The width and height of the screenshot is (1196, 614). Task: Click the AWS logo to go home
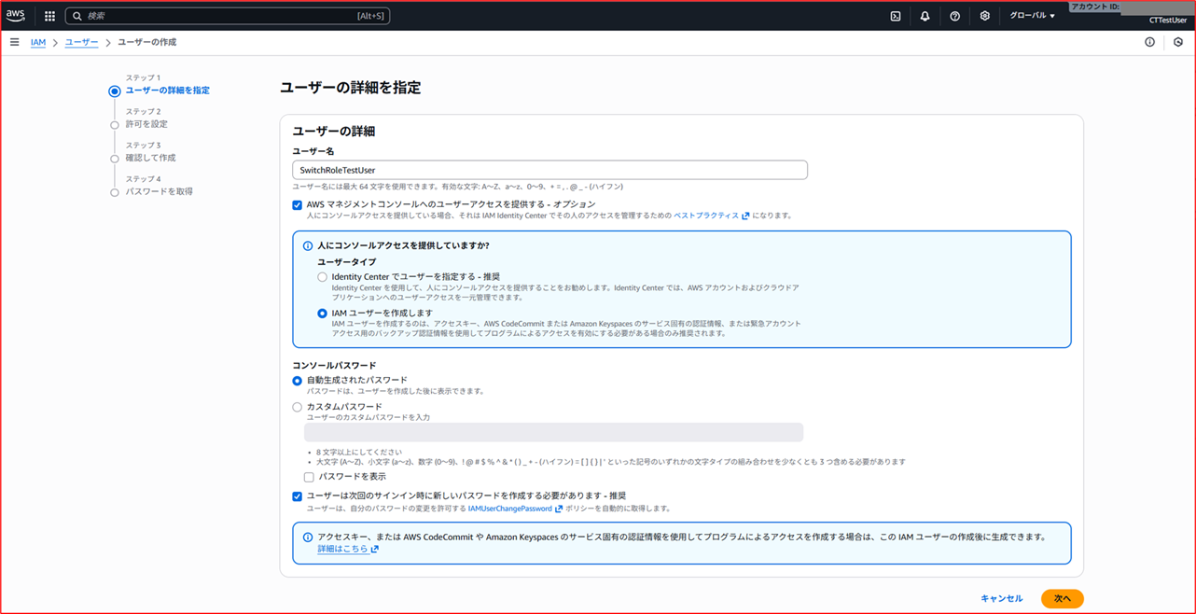click(x=15, y=15)
